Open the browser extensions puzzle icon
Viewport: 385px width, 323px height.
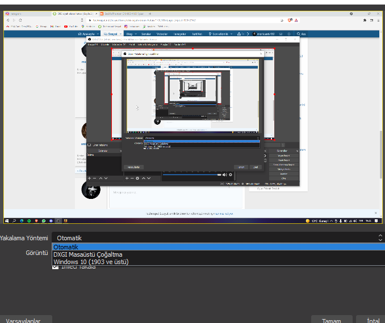pos(365,20)
